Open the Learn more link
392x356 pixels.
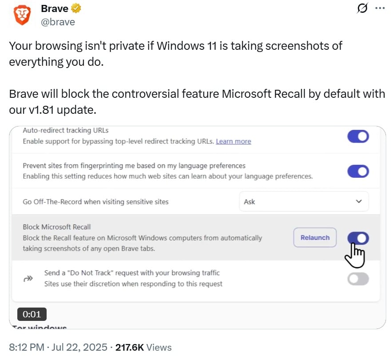coord(234,141)
